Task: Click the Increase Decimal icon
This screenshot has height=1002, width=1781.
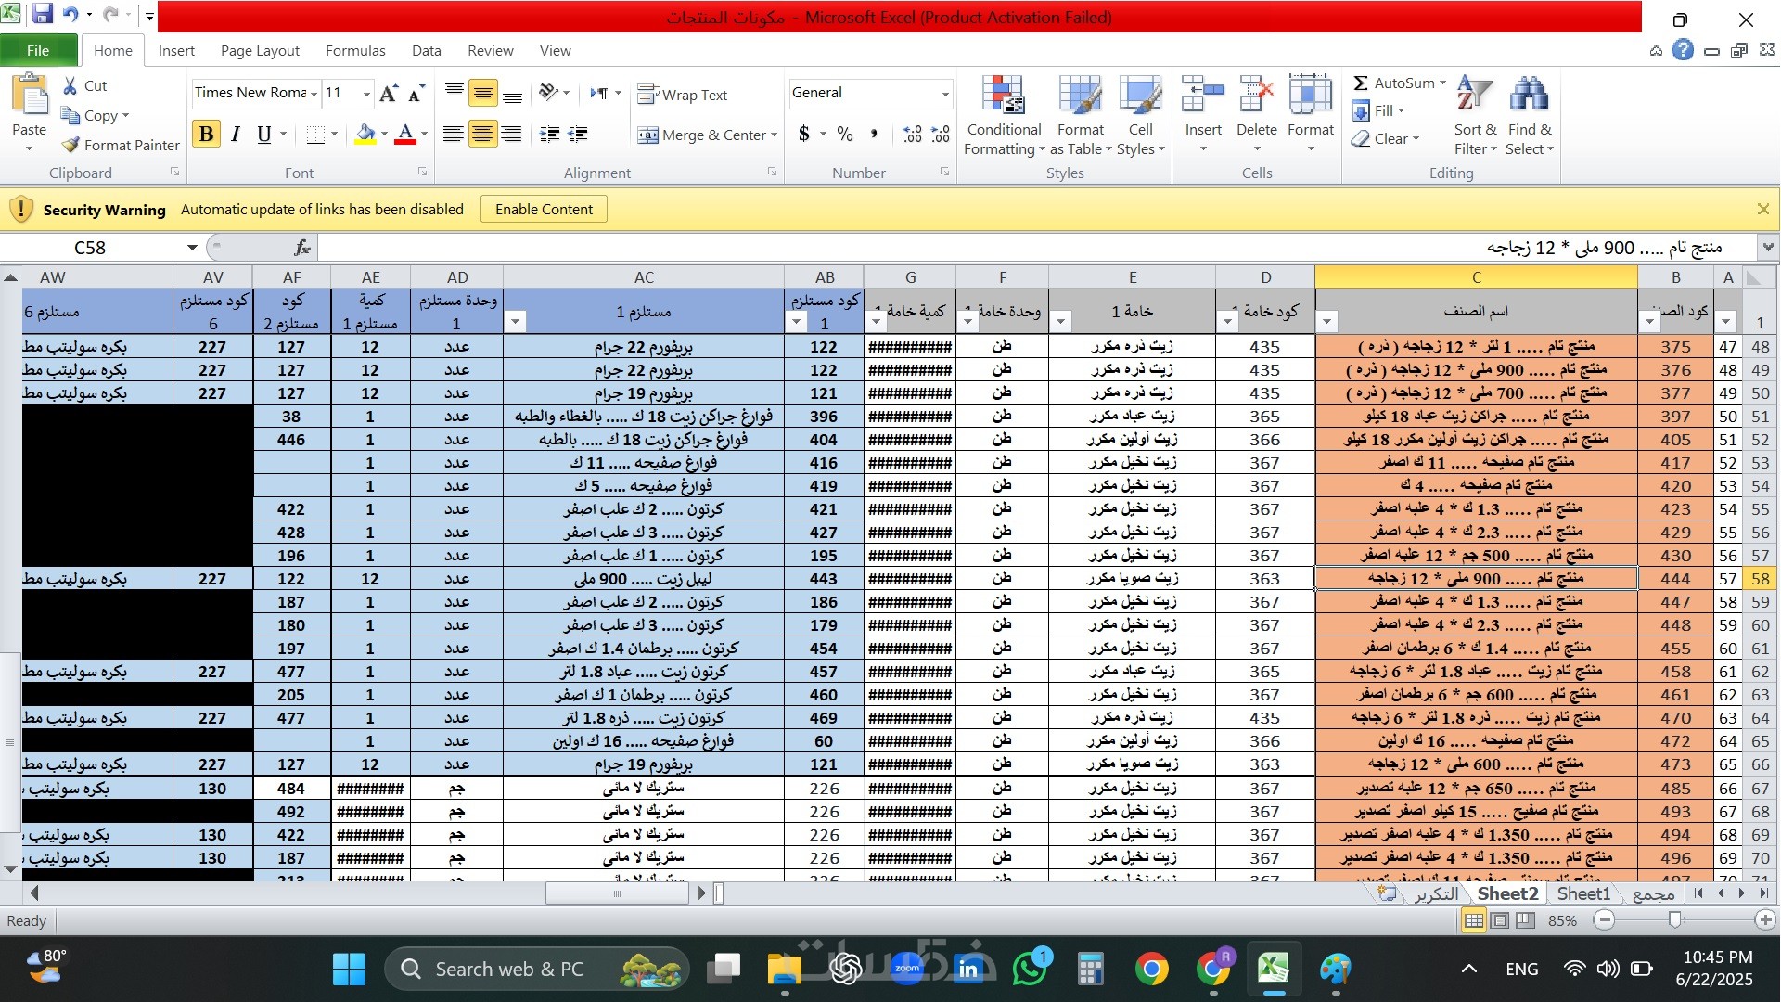Action: pos(913,135)
